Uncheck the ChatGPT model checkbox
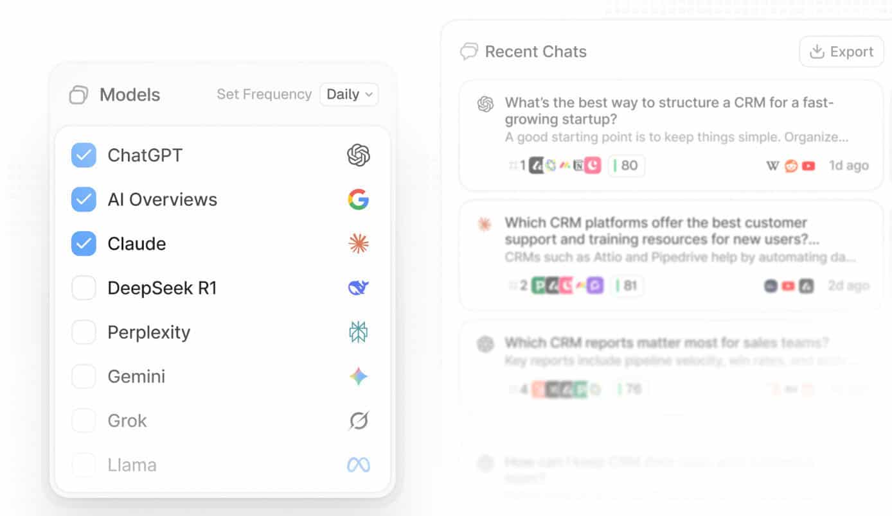 point(84,155)
